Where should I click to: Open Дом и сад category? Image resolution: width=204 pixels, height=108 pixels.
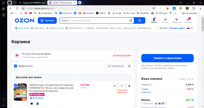(116, 28)
